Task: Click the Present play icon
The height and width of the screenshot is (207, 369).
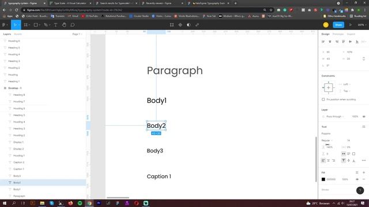Action: [x=351, y=25]
